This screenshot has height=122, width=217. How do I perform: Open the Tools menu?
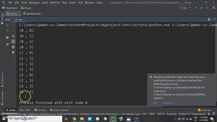pos(72,2)
